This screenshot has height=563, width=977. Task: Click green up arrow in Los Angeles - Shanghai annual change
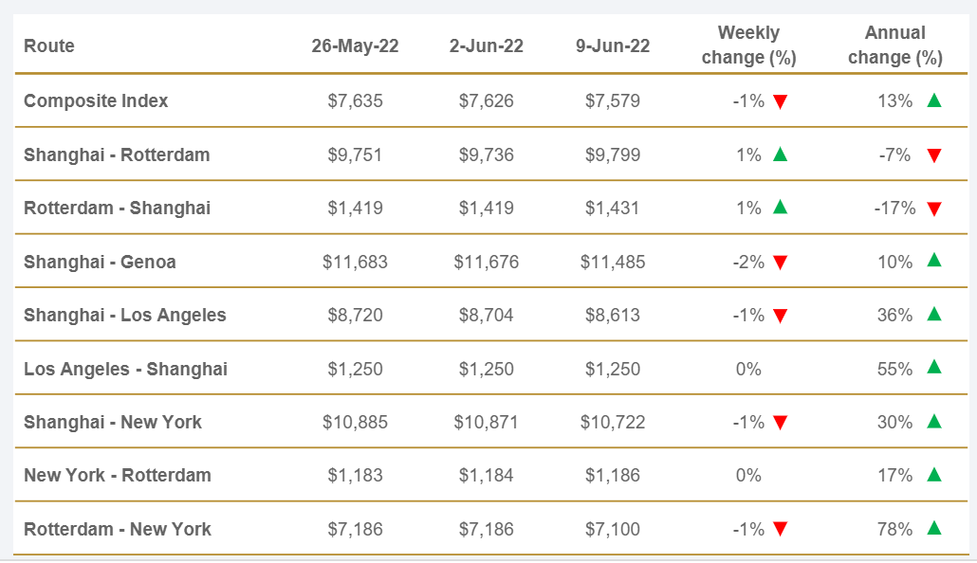click(934, 367)
